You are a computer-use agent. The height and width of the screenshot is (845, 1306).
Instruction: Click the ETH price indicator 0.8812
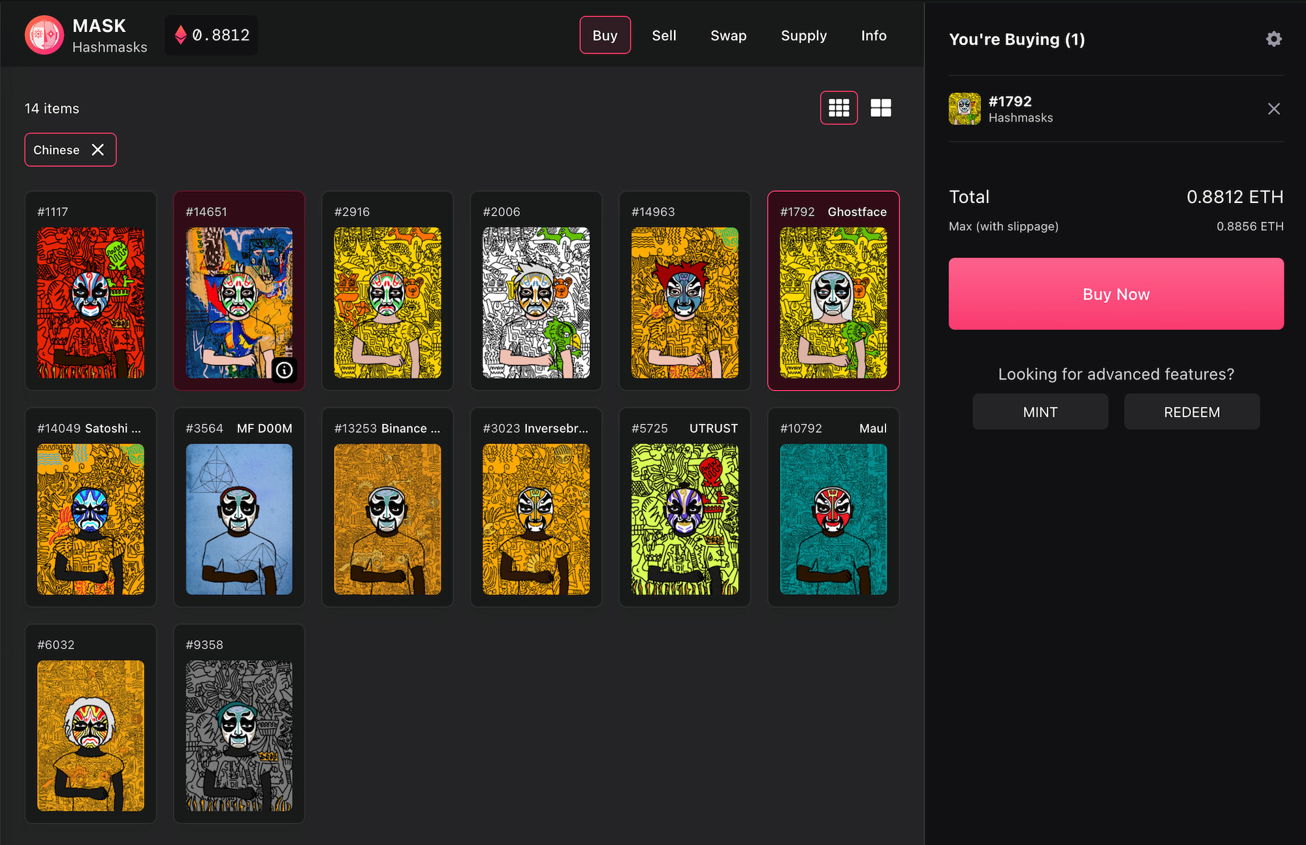(x=212, y=35)
